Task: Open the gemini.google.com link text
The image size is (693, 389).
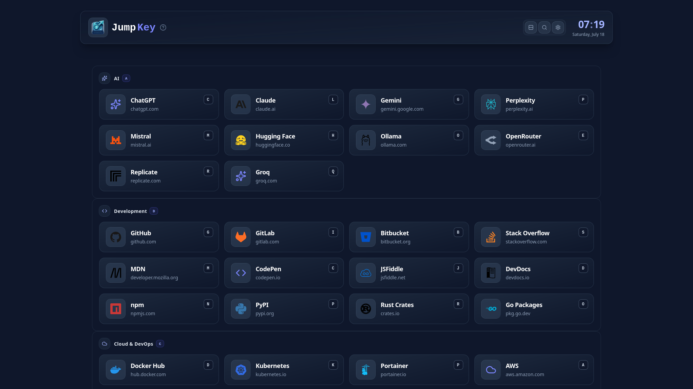Action: pos(402,109)
